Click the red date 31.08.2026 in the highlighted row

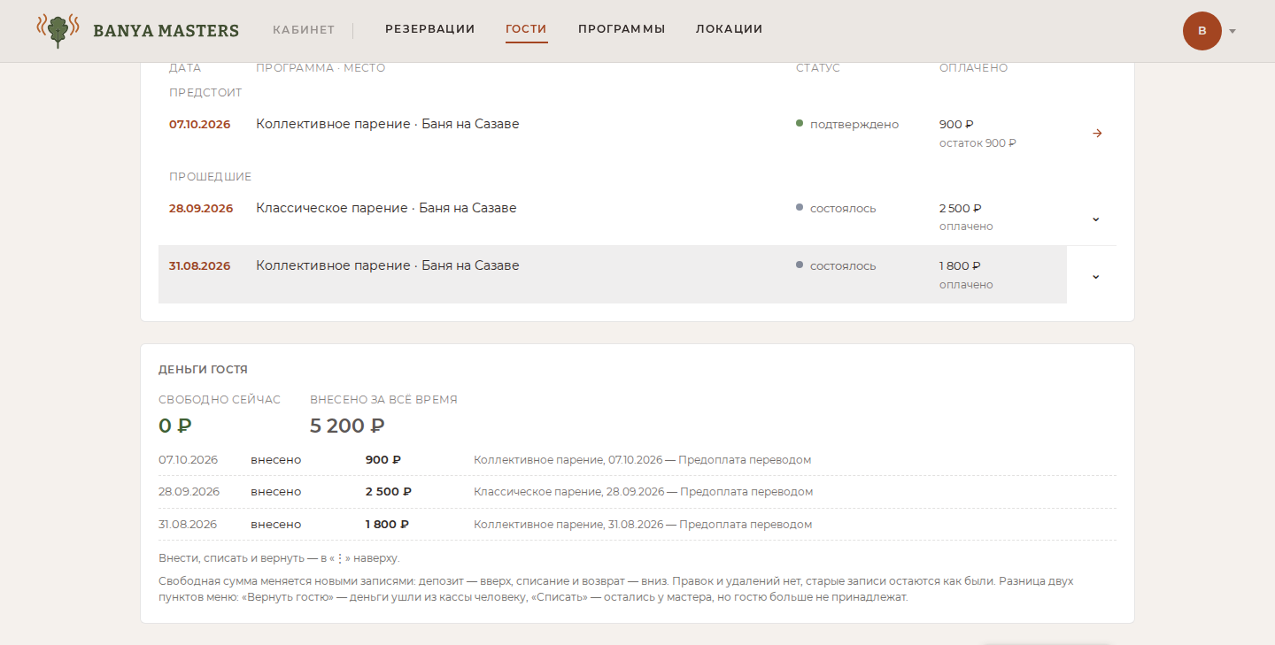200,266
